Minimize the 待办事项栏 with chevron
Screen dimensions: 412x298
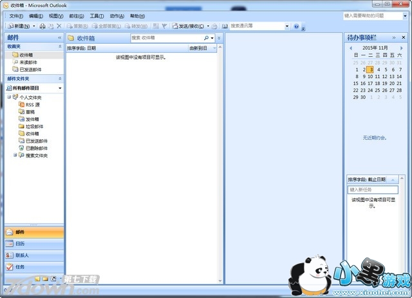[x=394, y=37]
